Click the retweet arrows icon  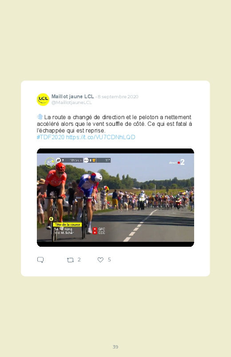point(70,260)
